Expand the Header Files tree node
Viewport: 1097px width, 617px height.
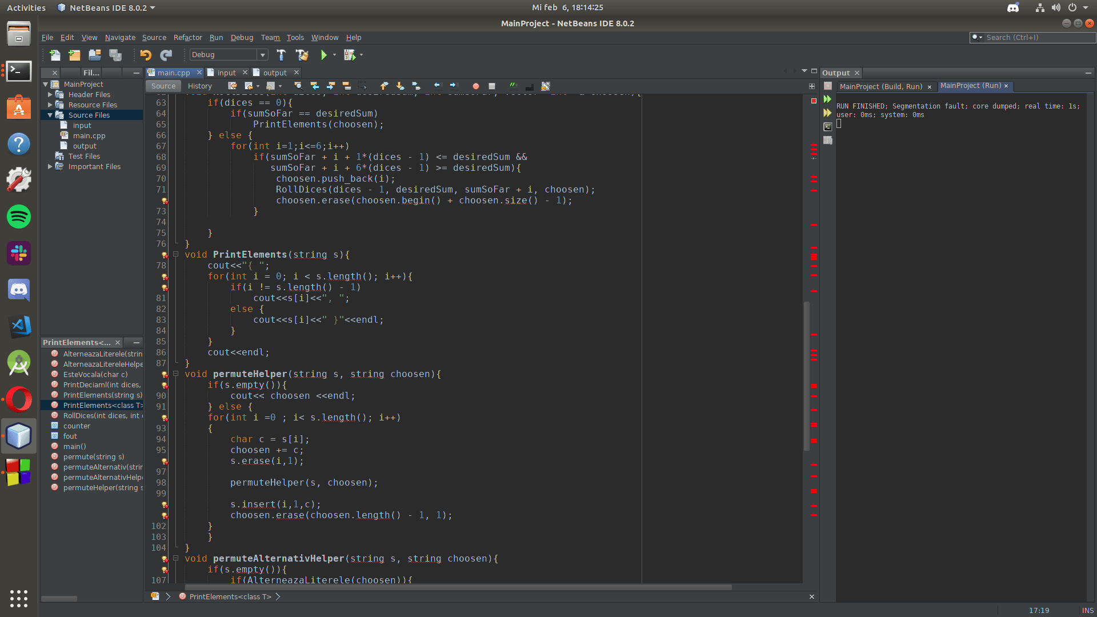coord(50,94)
